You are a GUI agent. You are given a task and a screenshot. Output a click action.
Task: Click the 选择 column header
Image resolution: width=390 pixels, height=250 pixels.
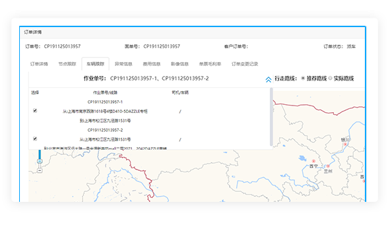pos(35,92)
